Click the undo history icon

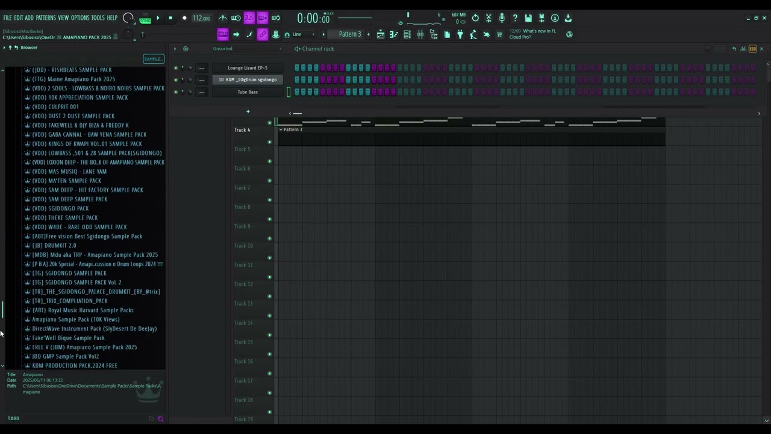[475, 18]
